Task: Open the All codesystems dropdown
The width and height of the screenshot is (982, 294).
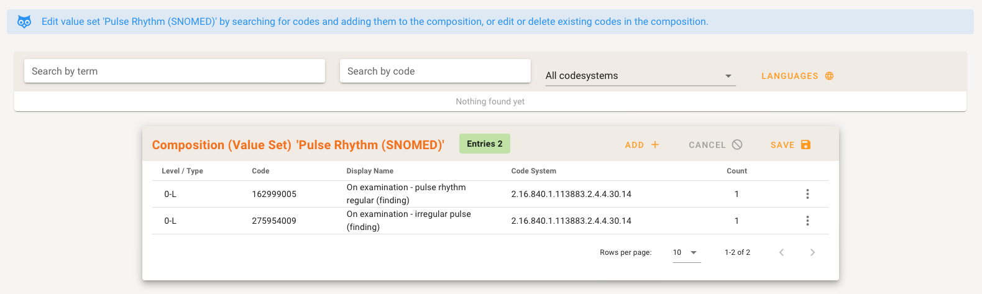Action: 640,76
